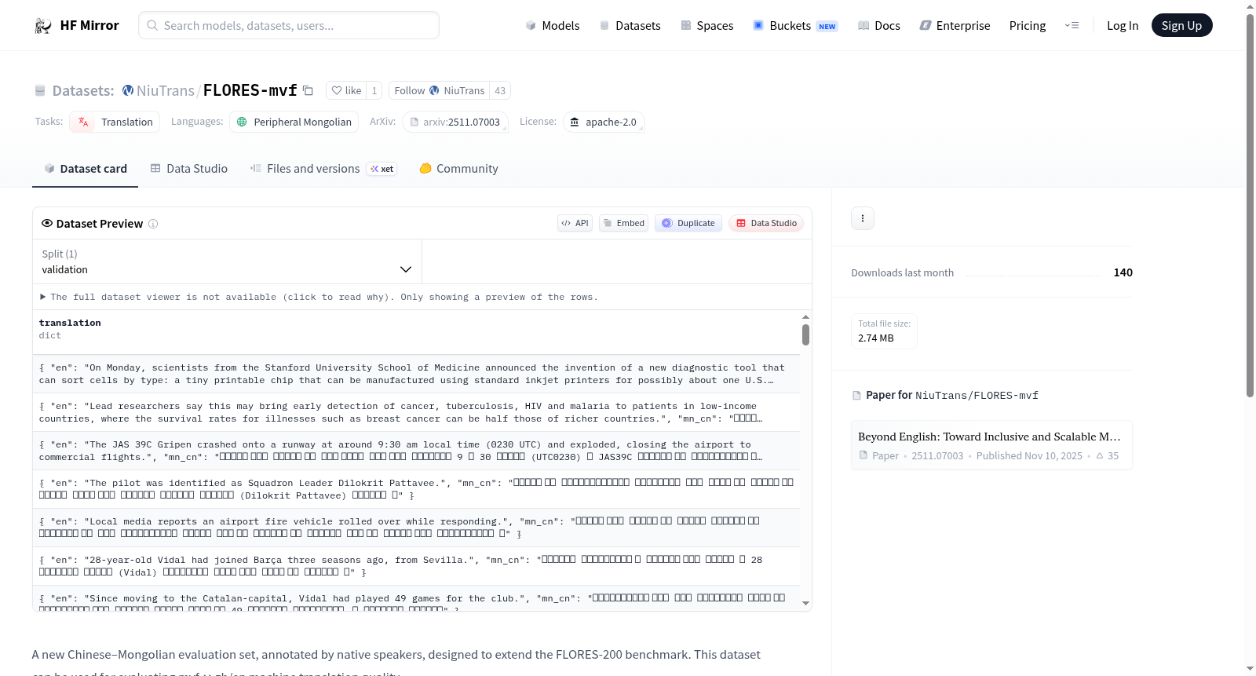Select the Peripheral Mongolian language tag
Screen dimensions: 1256x676
[294, 122]
